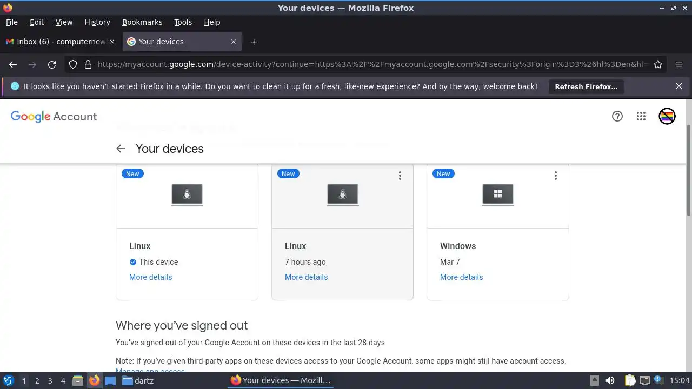Open the History menu

[97, 22]
